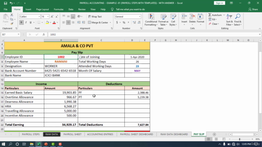Viewport: 262px width, 147px height.
Task: Open the Sort & Filter menu
Action: (229, 20)
